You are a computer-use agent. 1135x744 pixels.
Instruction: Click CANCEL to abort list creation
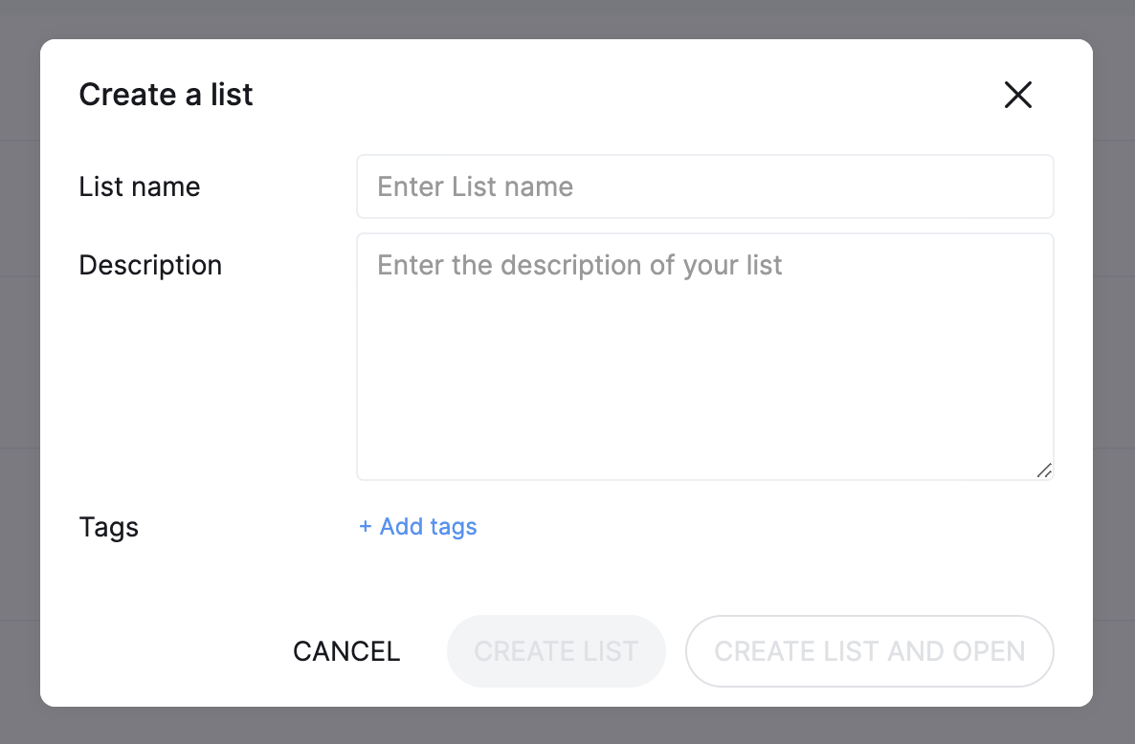tap(345, 651)
